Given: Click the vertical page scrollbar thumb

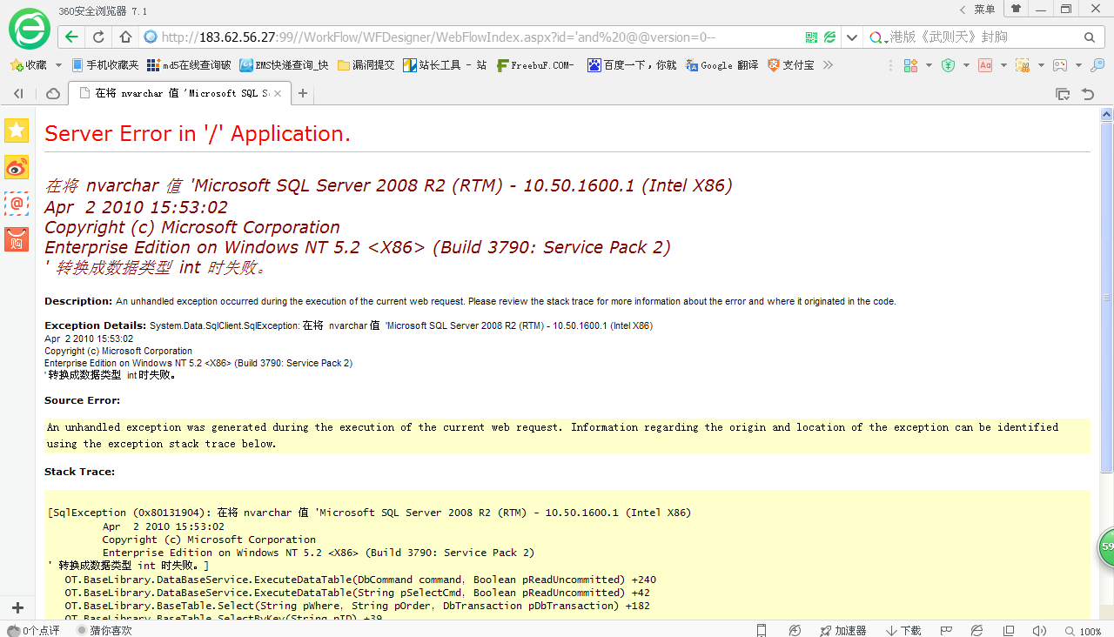Looking at the screenshot, I should click(1107, 296).
